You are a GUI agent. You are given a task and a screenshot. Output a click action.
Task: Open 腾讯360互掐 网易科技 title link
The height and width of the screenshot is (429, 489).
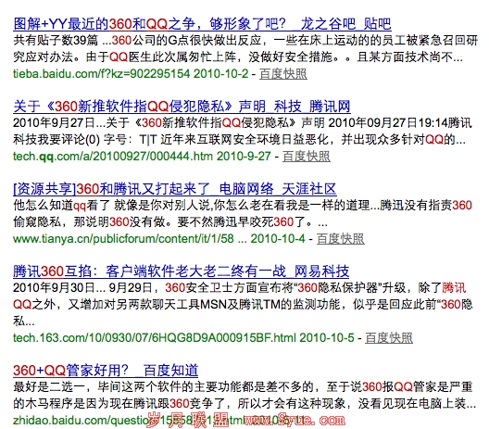pos(181,271)
